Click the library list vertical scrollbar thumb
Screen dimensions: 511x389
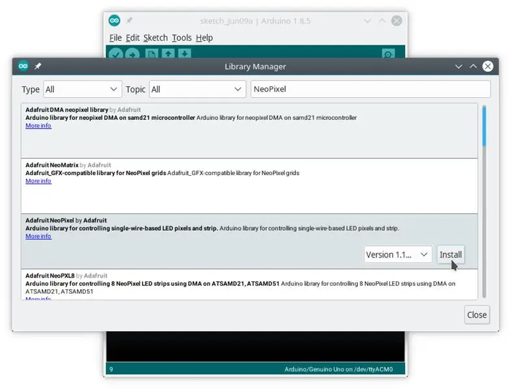tap(484, 126)
